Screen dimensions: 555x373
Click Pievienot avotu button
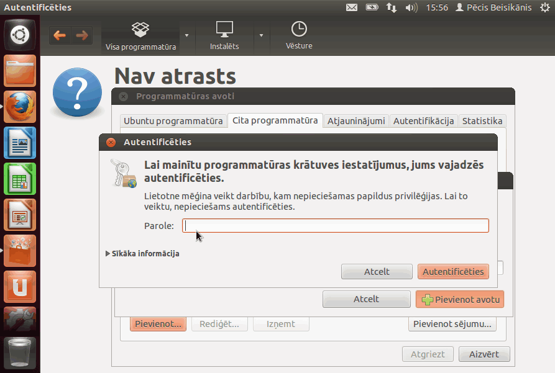tap(460, 299)
